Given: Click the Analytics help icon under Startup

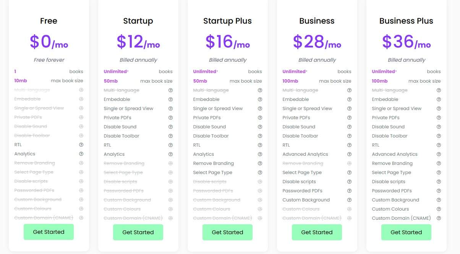Looking at the screenshot, I should point(170,154).
